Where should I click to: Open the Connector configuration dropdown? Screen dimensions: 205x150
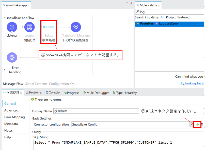click(191, 124)
